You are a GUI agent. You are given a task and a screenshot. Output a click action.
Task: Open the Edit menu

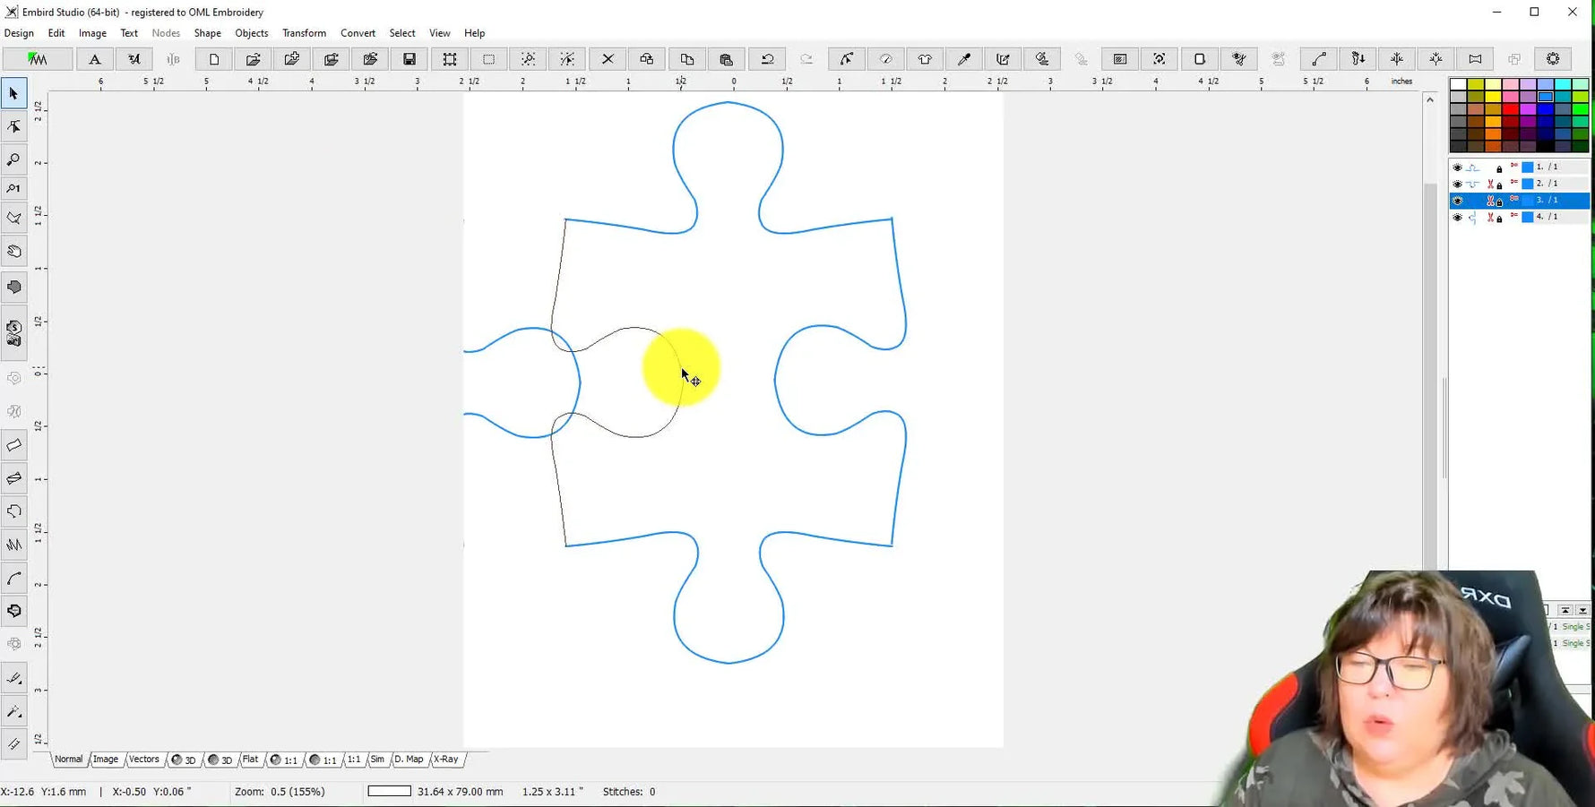click(56, 33)
